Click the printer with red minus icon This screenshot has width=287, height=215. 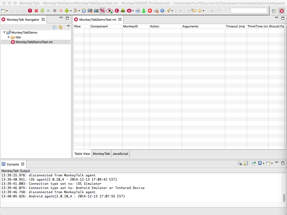coord(156,11)
